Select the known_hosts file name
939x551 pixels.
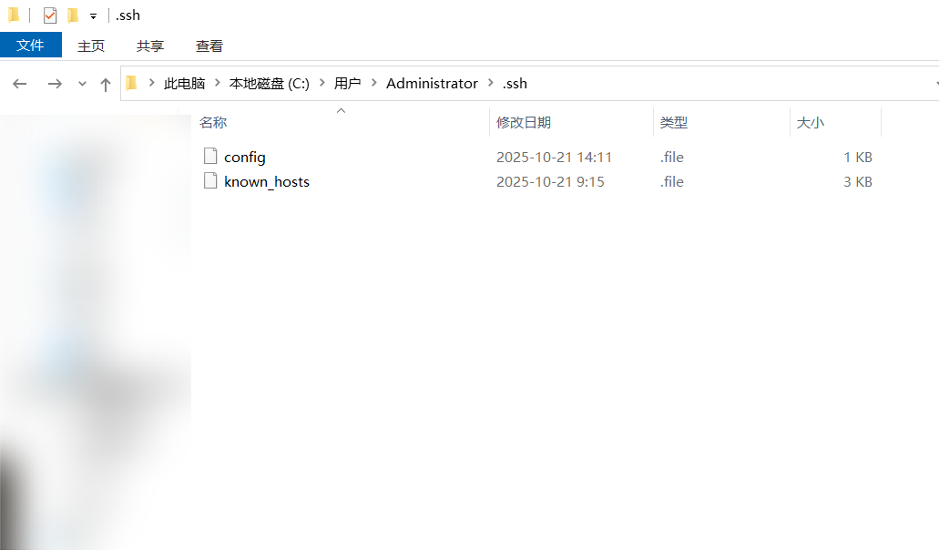[x=267, y=182]
